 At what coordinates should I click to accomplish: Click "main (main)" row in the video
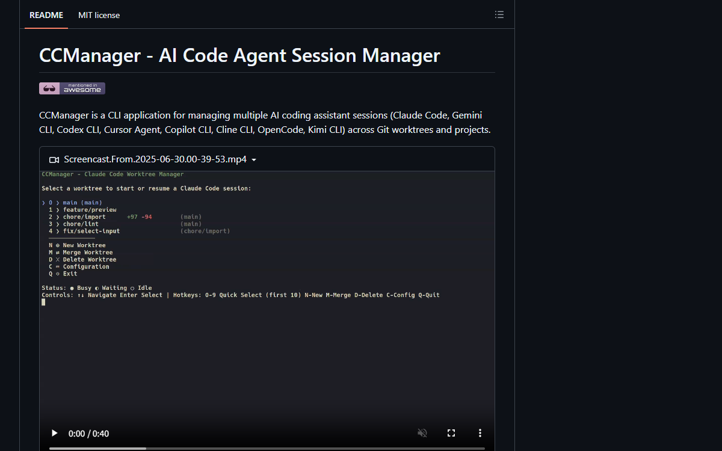point(72,203)
